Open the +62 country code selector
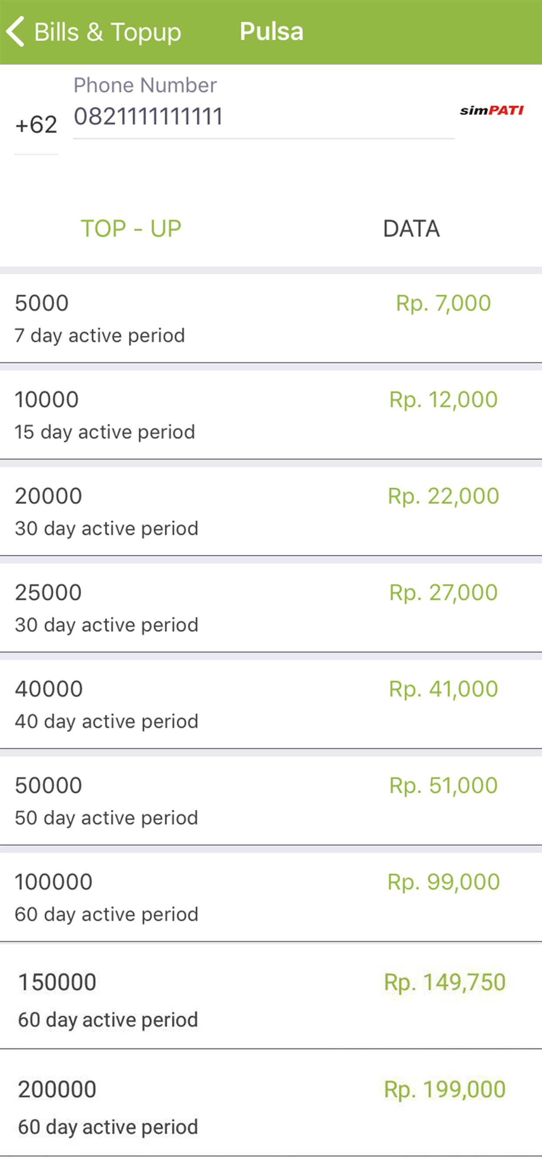542x1174 pixels. [x=36, y=125]
